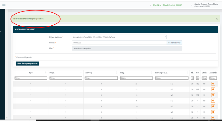Expand user menu Gabriel Antonio Areco Matto
Viewport: 222px width, 121px height.
coord(205,5)
